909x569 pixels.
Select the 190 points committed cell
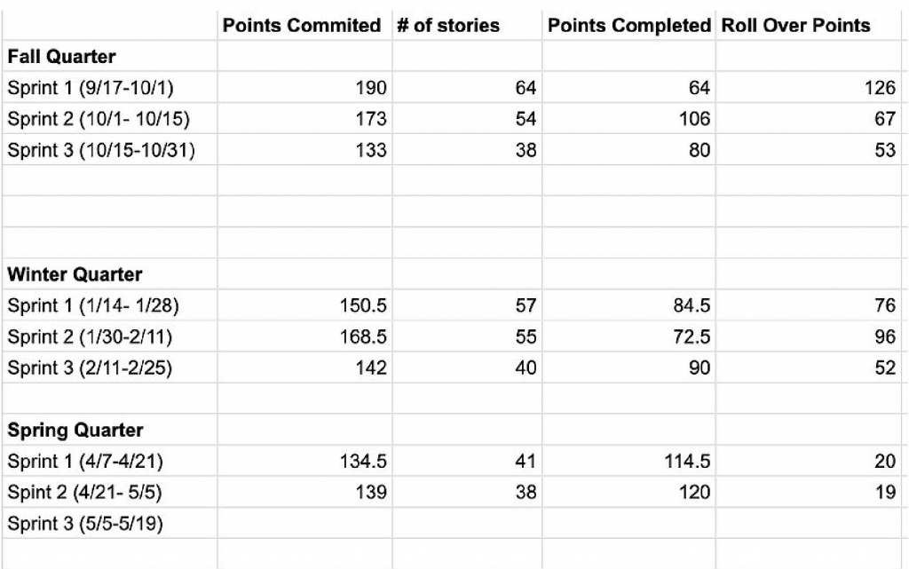305,88
